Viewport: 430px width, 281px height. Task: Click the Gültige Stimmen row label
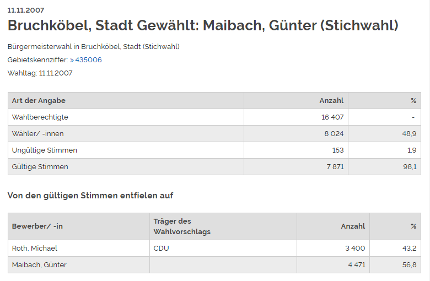click(x=40, y=166)
